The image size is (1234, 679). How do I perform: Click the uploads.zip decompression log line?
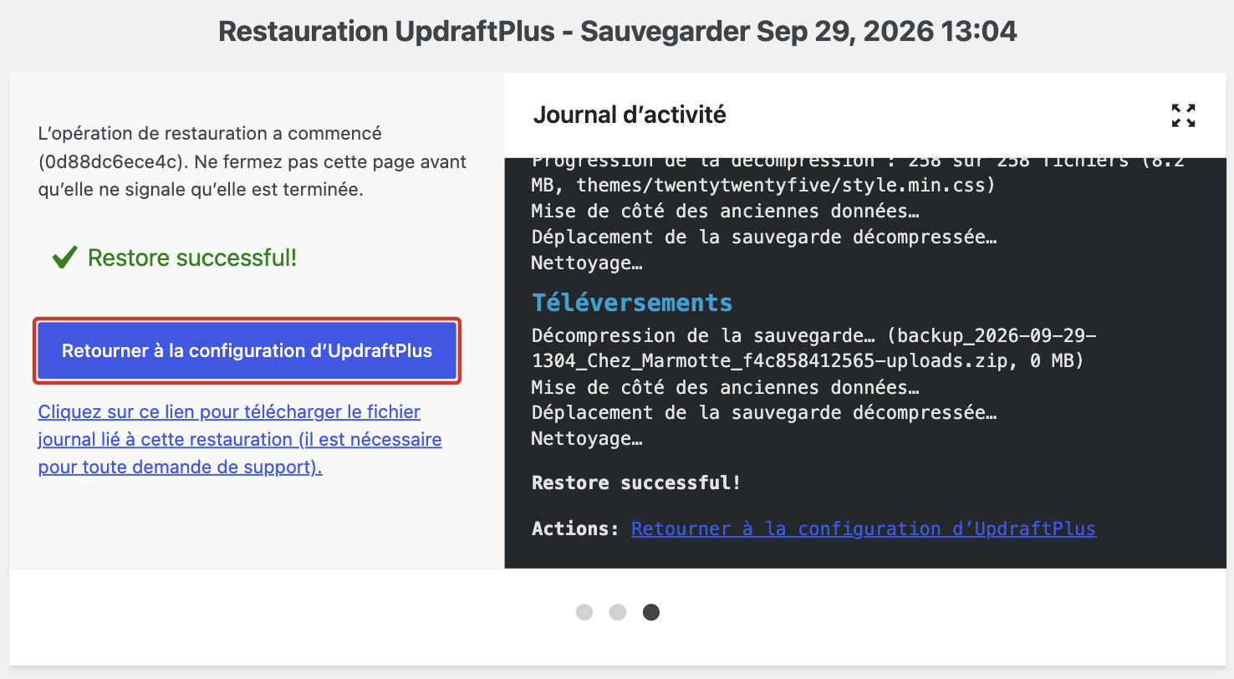pyautogui.click(x=813, y=349)
